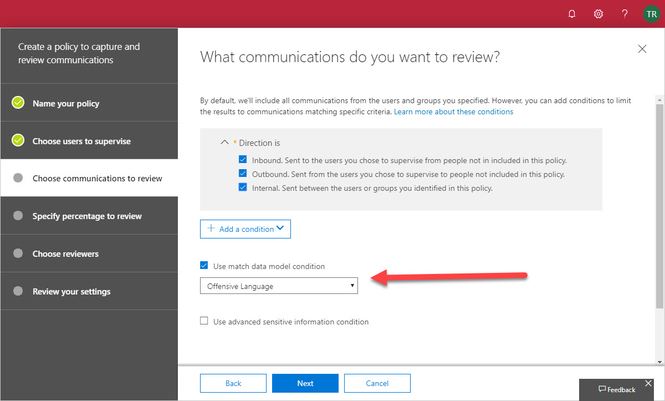Enable Use advanced sensitive information condition

click(204, 321)
